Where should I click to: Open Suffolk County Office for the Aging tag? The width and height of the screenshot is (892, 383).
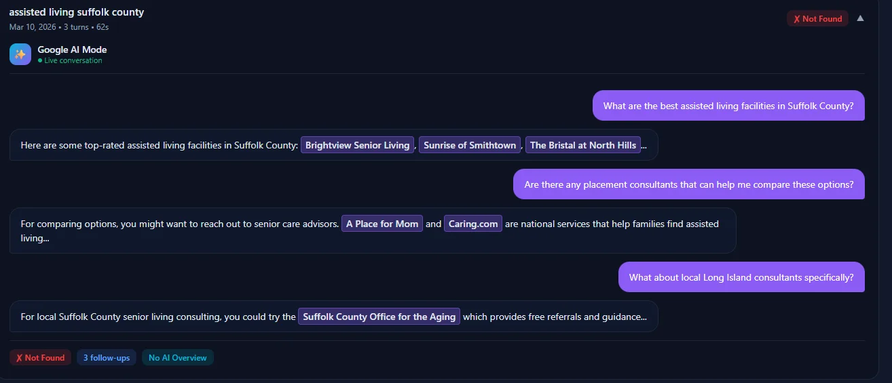point(379,317)
